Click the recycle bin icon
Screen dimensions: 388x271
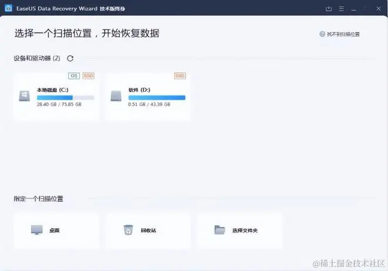pyautogui.click(x=128, y=230)
